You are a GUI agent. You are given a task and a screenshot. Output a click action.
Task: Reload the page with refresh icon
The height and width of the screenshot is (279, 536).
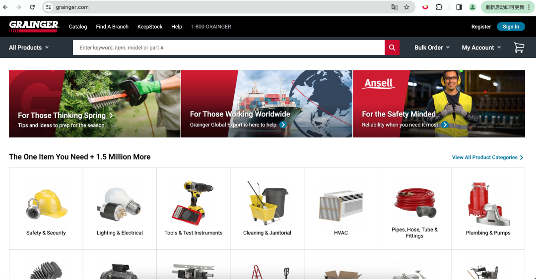pyautogui.click(x=32, y=7)
